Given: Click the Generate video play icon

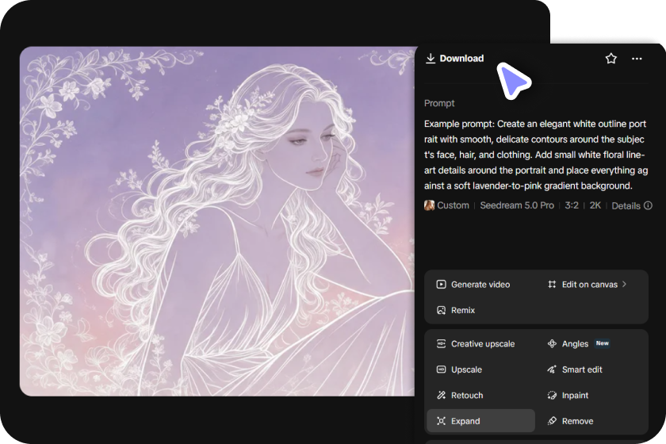Looking at the screenshot, I should tap(441, 285).
